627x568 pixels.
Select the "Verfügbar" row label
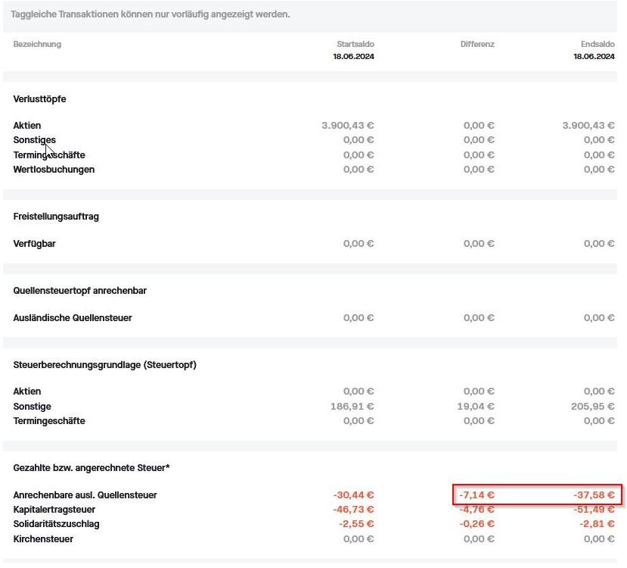[34, 244]
